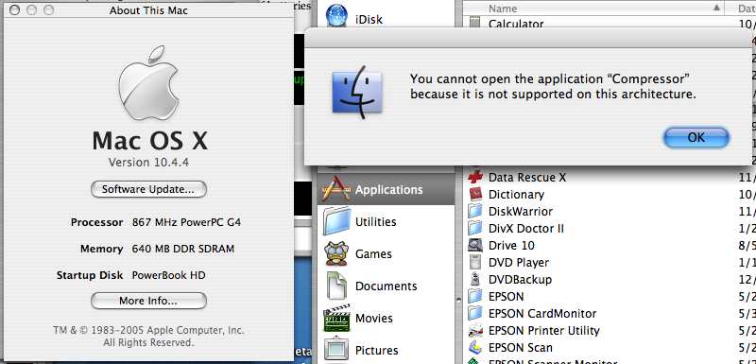The width and height of the screenshot is (756, 364).
Task: Select Dictionary app icon
Action: click(475, 195)
